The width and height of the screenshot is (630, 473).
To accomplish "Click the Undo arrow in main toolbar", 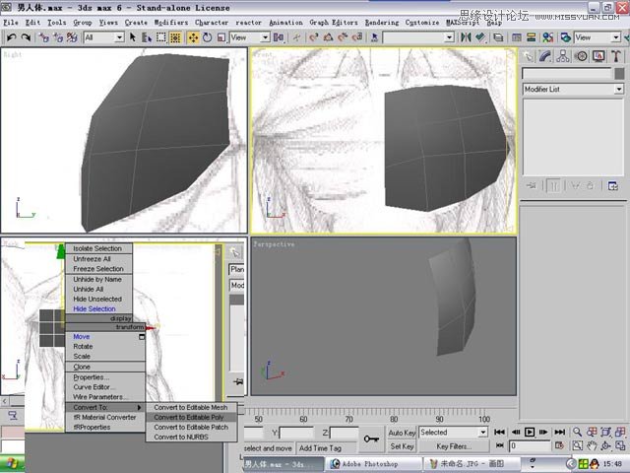I will point(11,37).
